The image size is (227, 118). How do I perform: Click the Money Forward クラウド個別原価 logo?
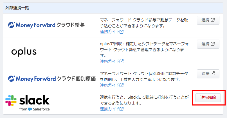pos(52,79)
